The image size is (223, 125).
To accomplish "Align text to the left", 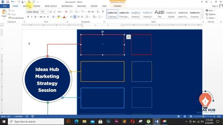I will tap(71, 17).
